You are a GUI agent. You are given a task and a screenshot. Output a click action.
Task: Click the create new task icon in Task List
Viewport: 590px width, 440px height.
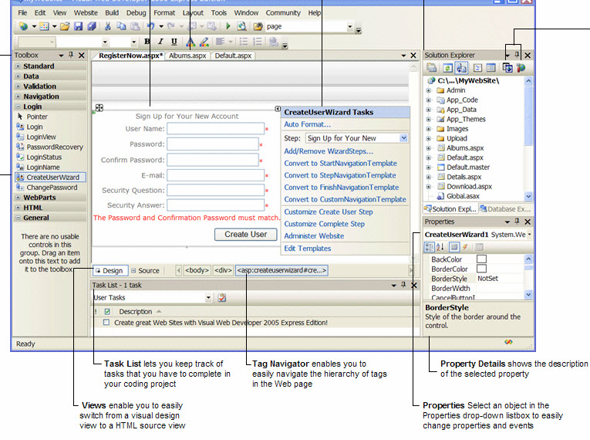tap(221, 298)
